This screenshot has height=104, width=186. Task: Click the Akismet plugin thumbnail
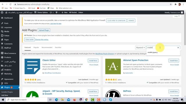point(113,66)
